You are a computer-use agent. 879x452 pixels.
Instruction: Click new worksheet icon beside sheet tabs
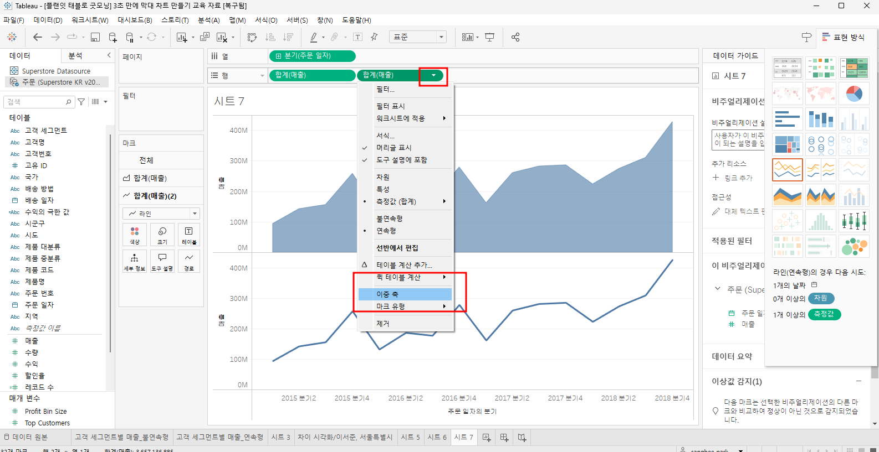487,438
